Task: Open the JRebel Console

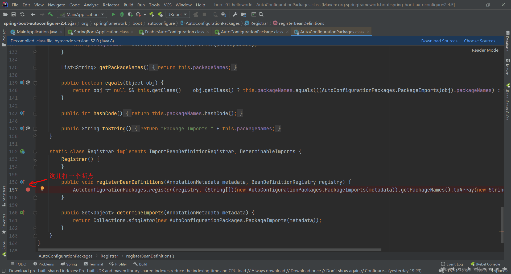Action: click(485, 264)
